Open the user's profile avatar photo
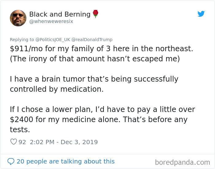 pyautogui.click(x=18, y=18)
